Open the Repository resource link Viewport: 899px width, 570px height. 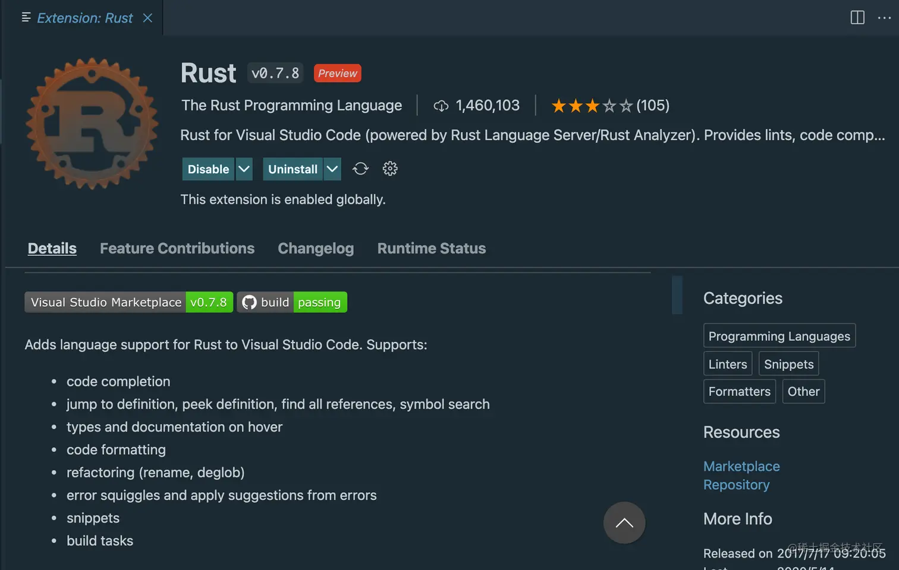[x=736, y=484]
